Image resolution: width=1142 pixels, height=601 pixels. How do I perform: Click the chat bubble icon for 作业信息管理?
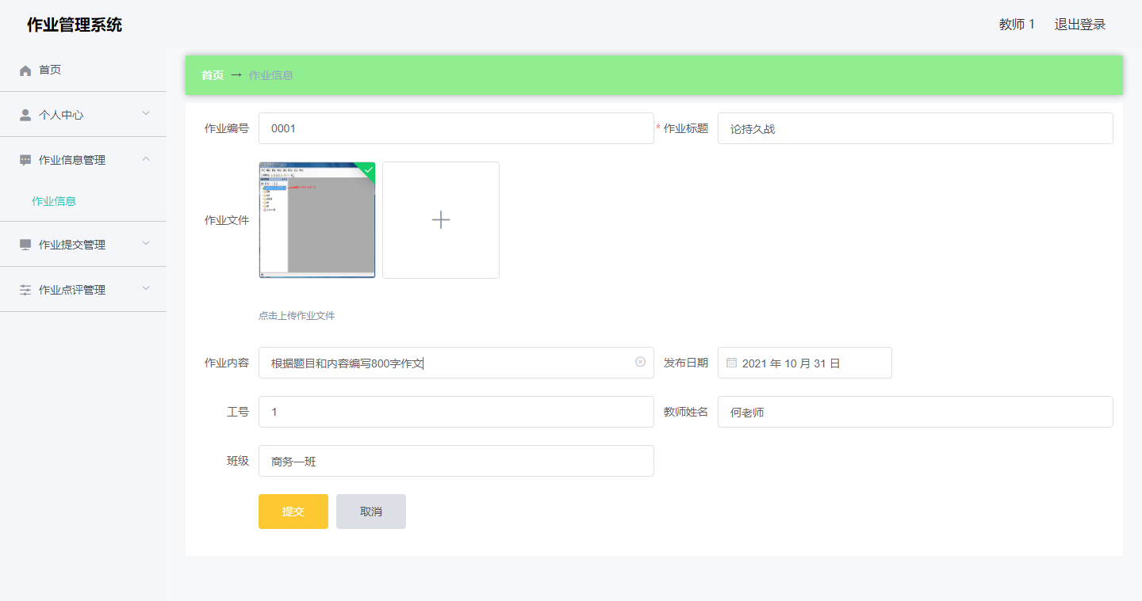point(25,160)
